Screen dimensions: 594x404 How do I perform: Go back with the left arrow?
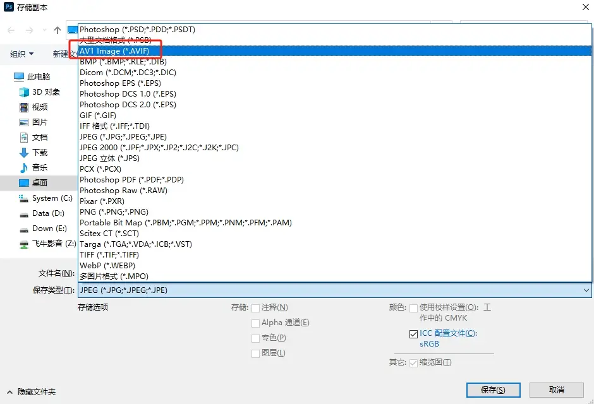[x=11, y=30]
